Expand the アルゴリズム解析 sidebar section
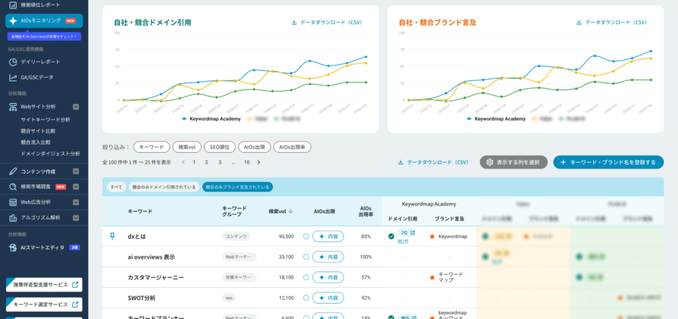 coord(75,217)
